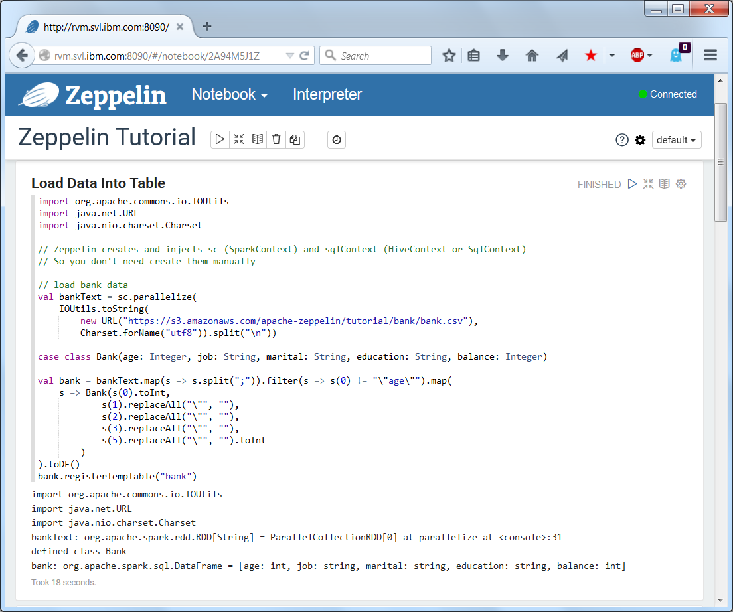Open the default layout mode dropdown
733x612 pixels.
click(677, 139)
